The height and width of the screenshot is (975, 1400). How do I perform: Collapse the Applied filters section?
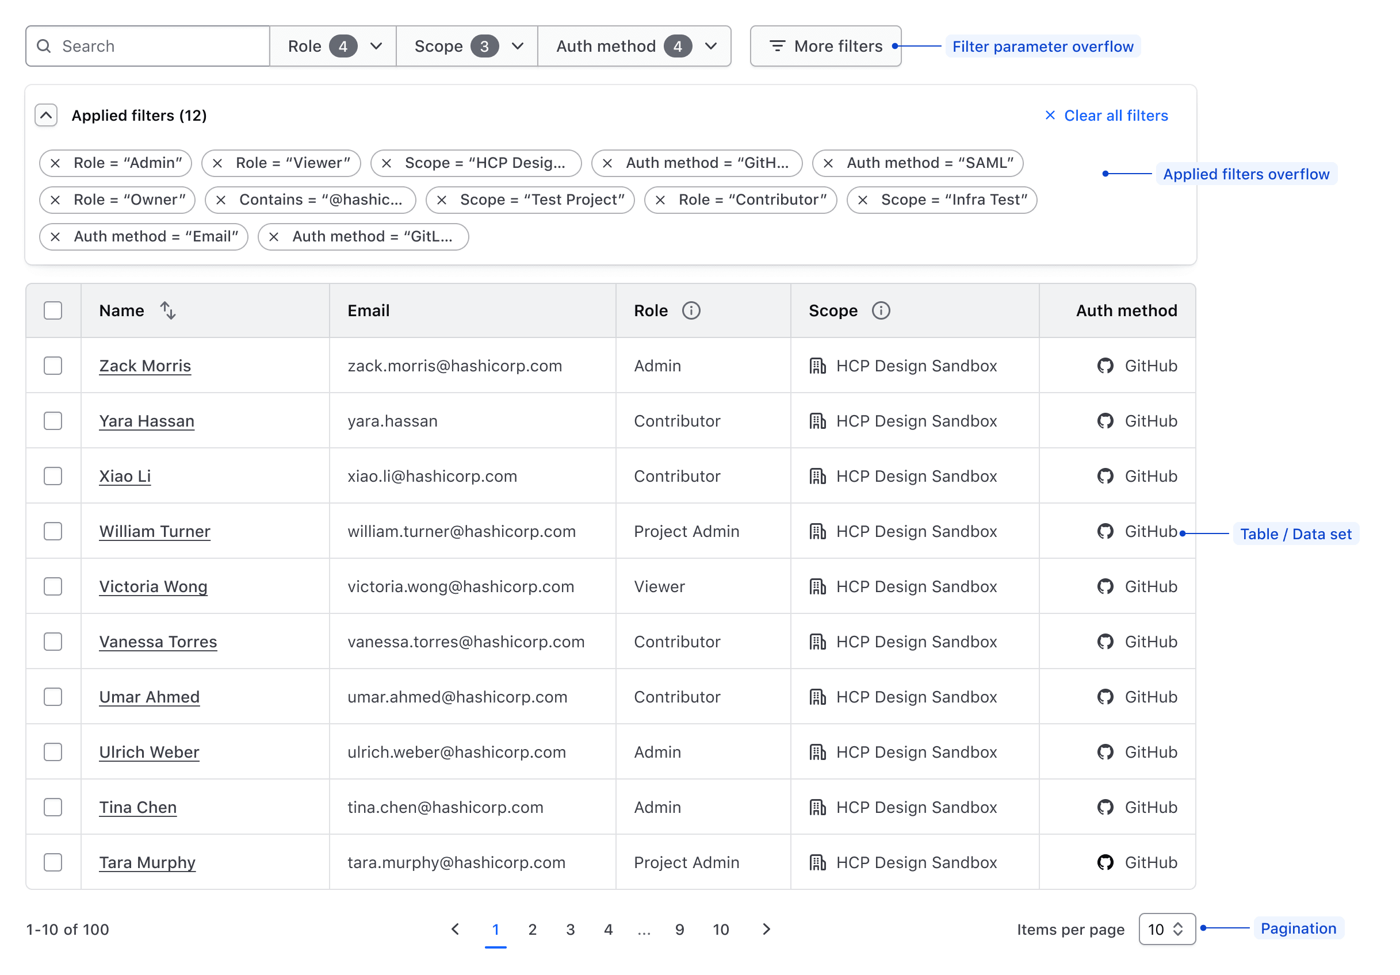click(x=47, y=115)
